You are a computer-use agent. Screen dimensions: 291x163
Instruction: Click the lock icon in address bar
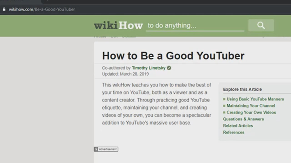pos(4,9)
